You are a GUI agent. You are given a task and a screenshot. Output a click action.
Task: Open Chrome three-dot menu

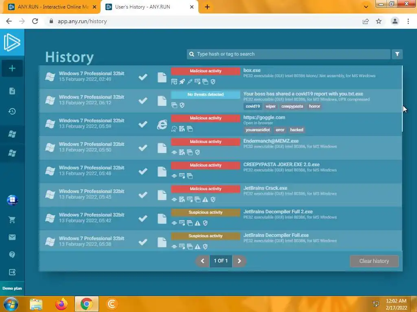tap(408, 21)
